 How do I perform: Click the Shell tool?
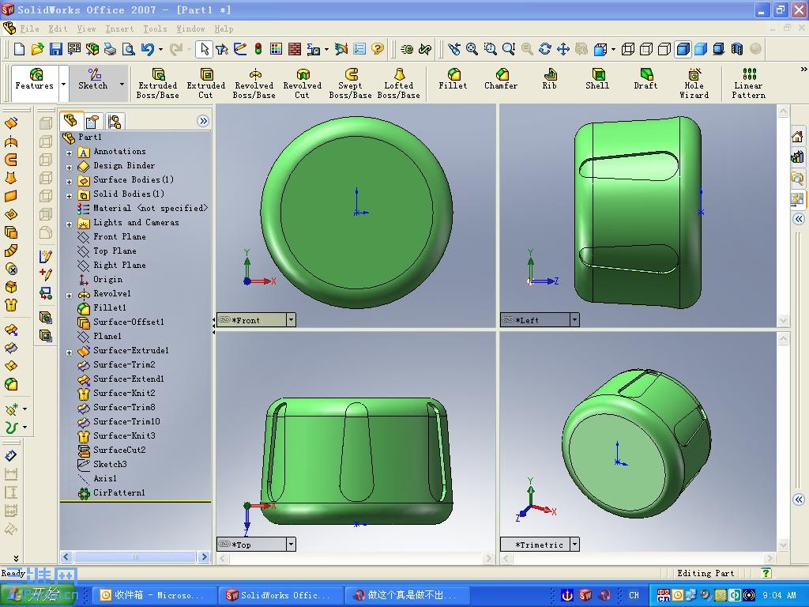(597, 79)
